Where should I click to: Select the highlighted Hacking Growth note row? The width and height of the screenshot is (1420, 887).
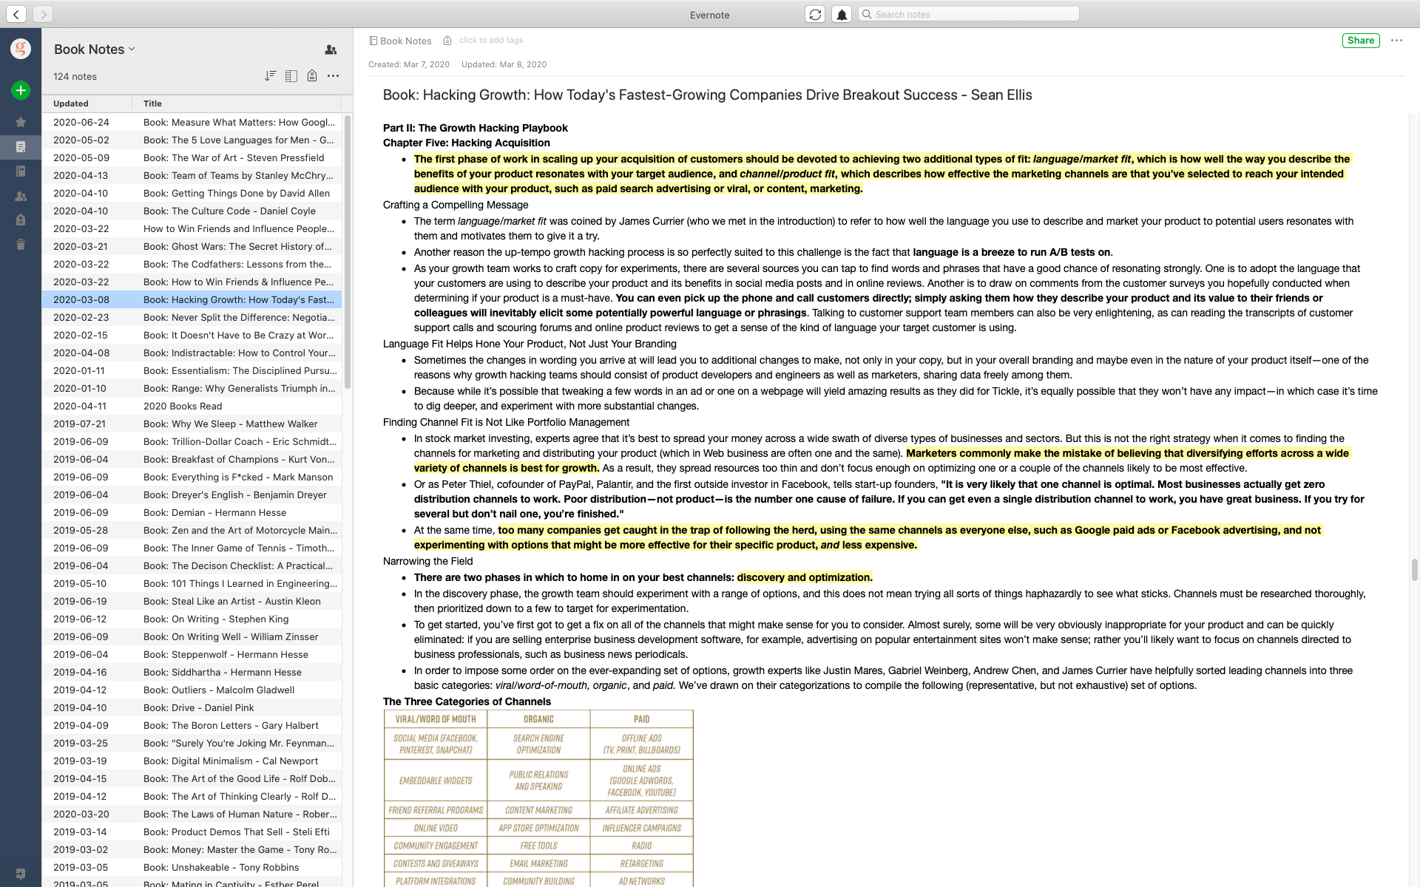(x=192, y=299)
